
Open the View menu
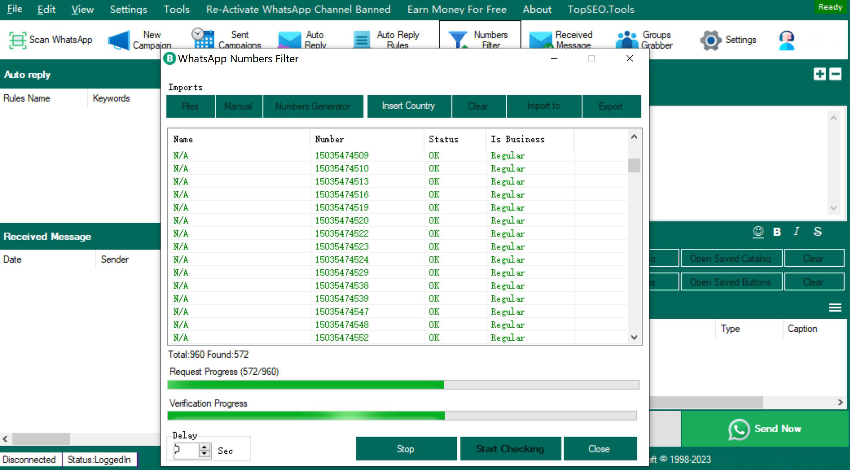82,9
